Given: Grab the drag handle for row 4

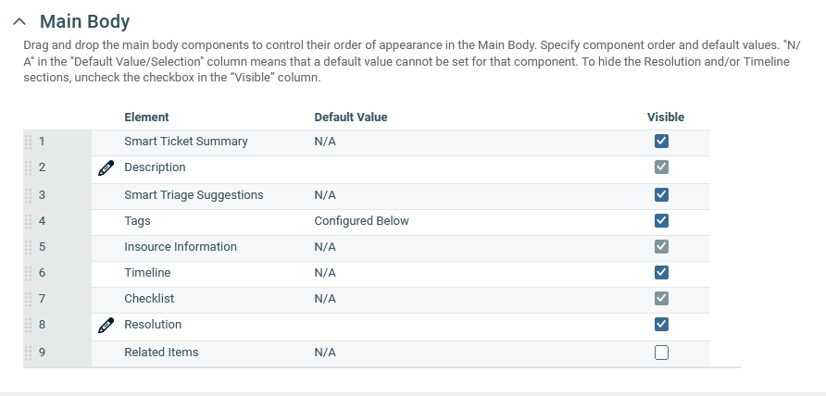Looking at the screenshot, I should [x=28, y=221].
